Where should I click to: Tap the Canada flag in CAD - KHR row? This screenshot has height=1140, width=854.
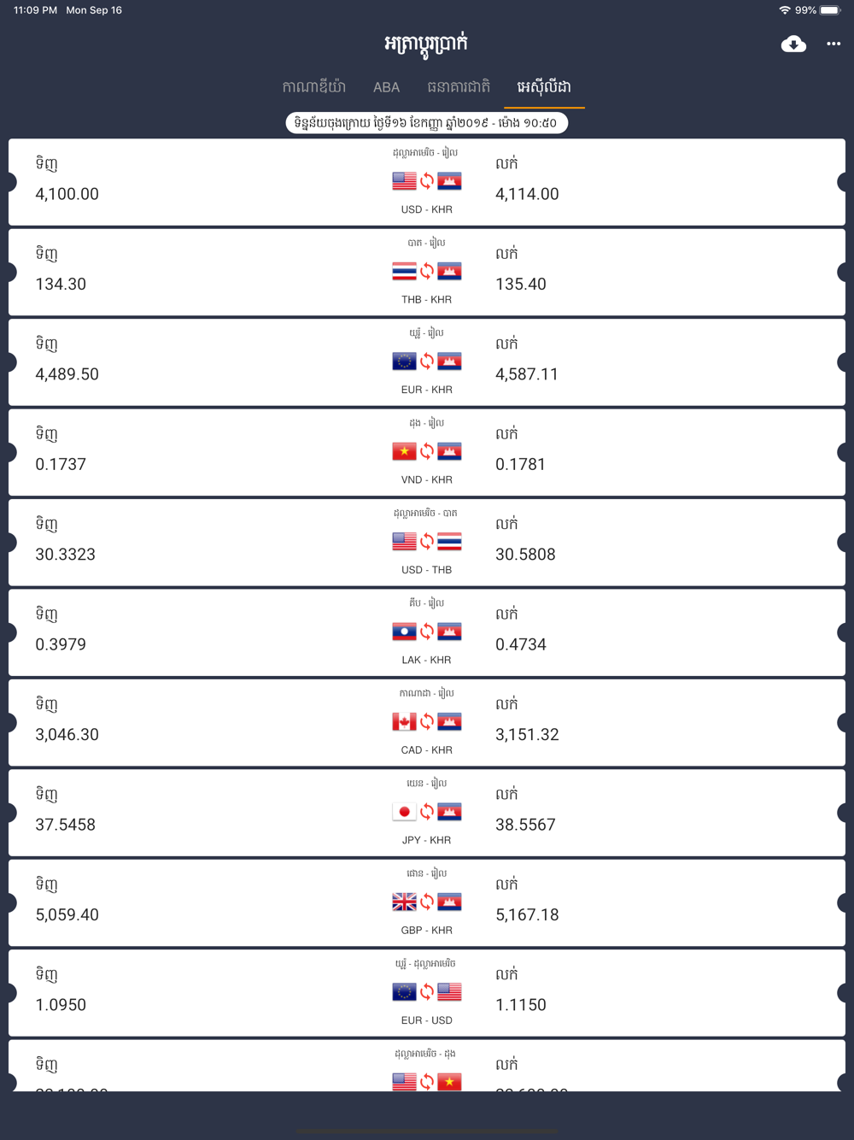point(404,722)
